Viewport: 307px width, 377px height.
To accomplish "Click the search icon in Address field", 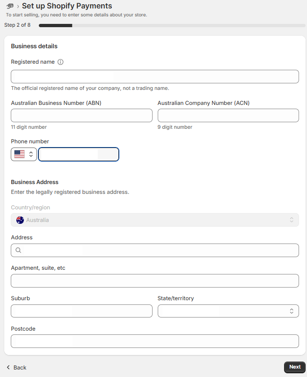I will point(18,250).
